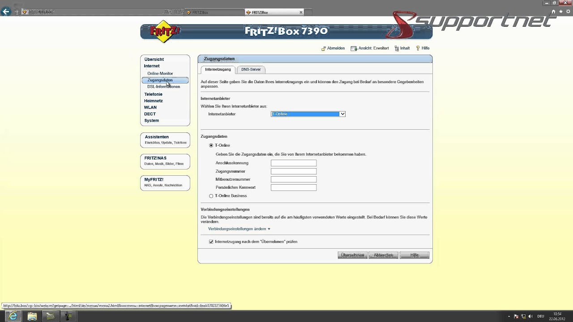Switch to the Internetzugang tab

pos(218,69)
